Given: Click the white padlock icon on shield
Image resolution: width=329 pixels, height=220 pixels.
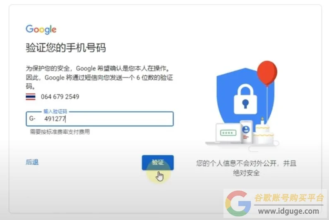Looking at the screenshot, I should (x=245, y=99).
